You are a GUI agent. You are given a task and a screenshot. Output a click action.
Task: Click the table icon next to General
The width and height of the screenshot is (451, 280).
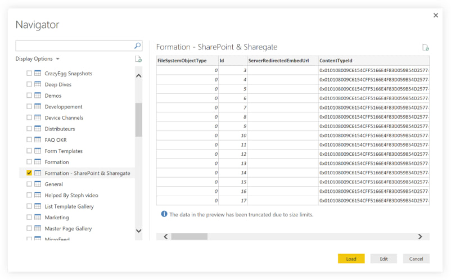point(38,184)
